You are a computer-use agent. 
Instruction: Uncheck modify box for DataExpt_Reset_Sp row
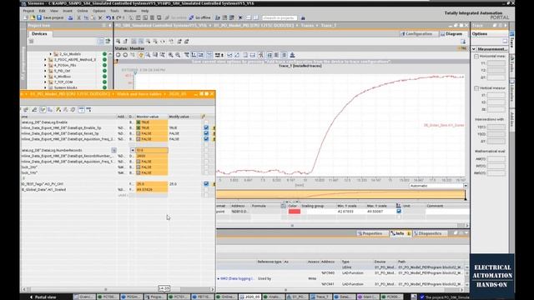(x=206, y=133)
